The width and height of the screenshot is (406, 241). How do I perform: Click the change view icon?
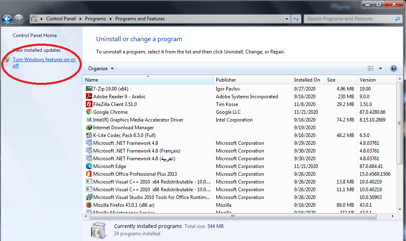click(370, 69)
